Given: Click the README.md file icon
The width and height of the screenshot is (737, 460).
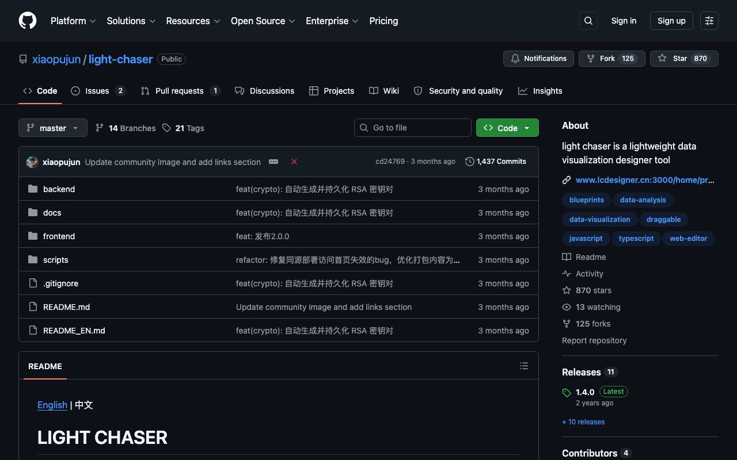Looking at the screenshot, I should pyautogui.click(x=33, y=306).
